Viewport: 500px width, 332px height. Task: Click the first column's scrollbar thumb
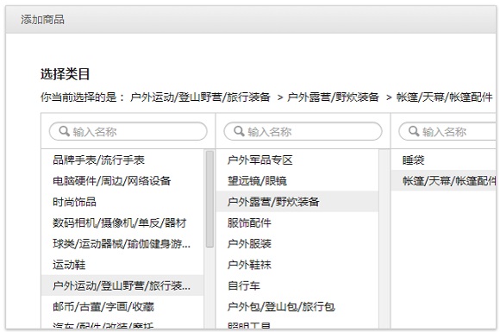click(209, 198)
